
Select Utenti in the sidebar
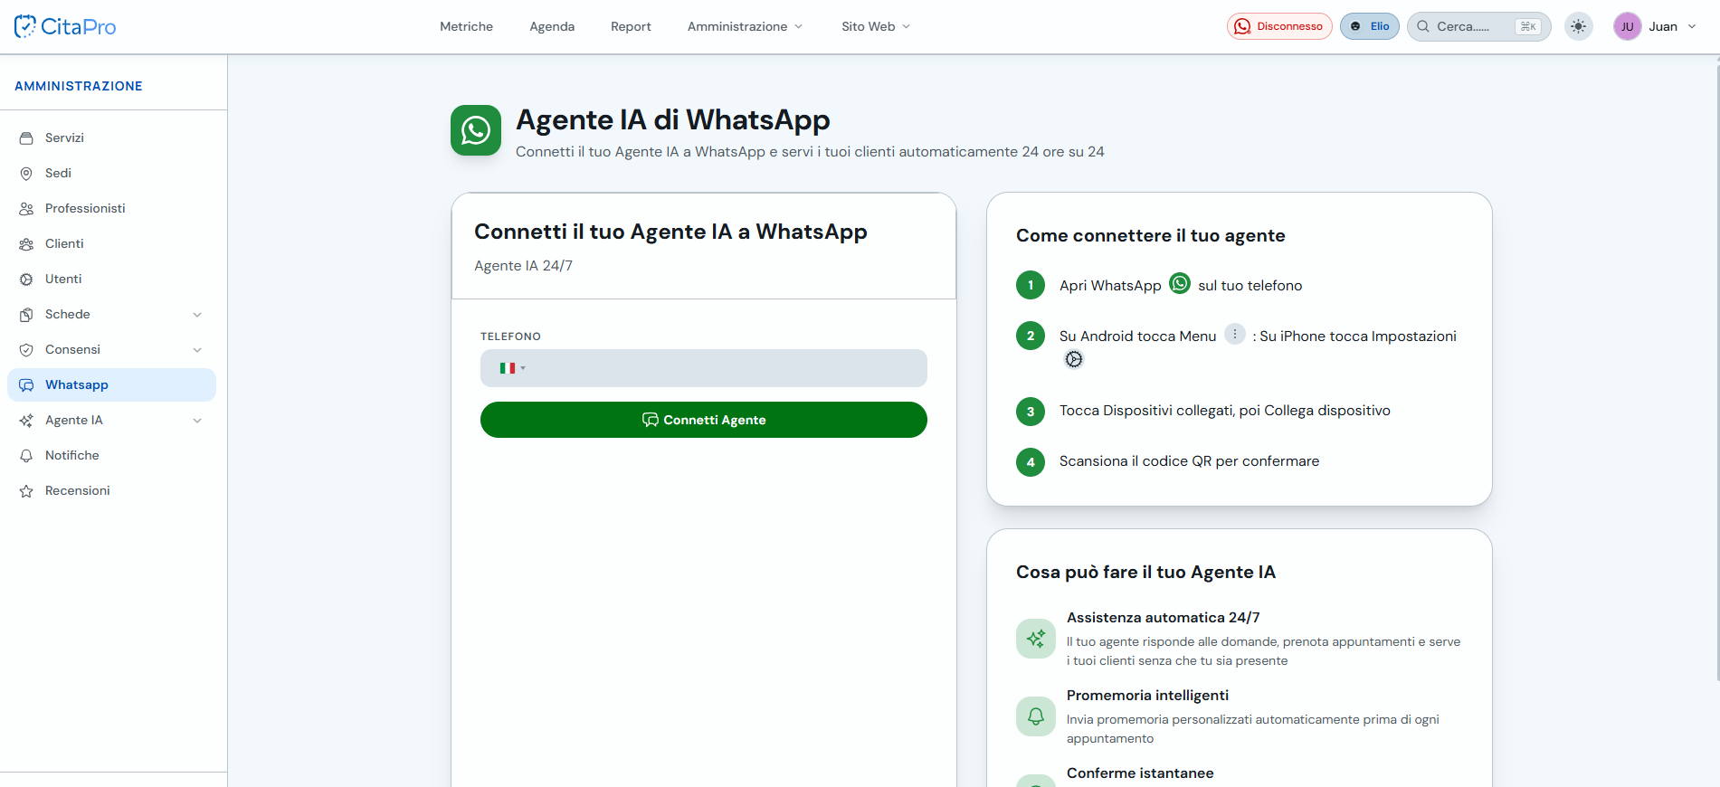[x=111, y=279]
